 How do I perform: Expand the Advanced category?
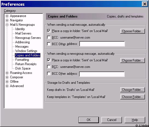click(7, 86)
